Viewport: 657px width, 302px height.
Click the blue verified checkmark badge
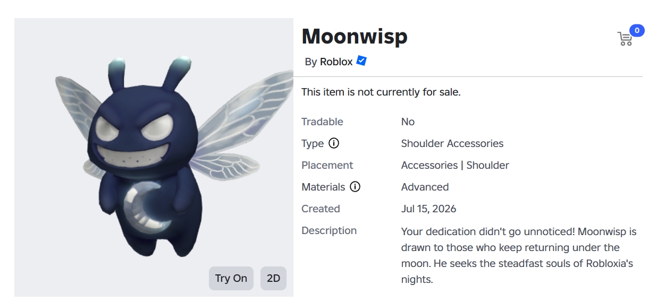(361, 61)
